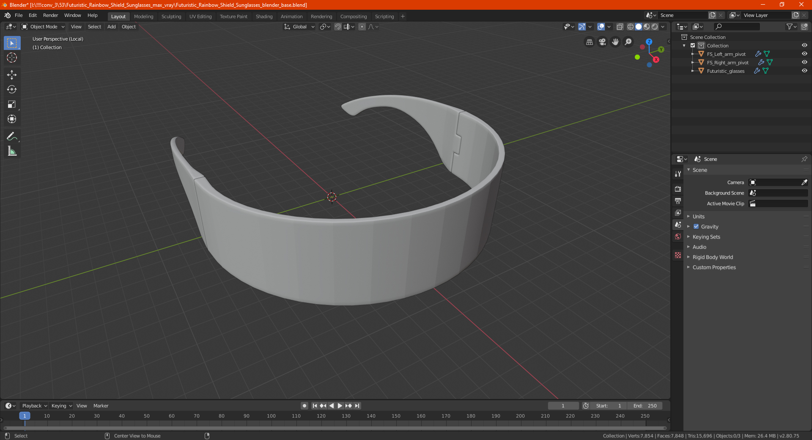Switch to the UV Editing workspace tab
The height and width of the screenshot is (440, 812).
pyautogui.click(x=200, y=16)
